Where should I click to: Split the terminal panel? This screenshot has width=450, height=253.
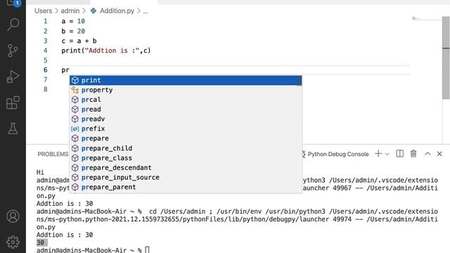(x=400, y=154)
